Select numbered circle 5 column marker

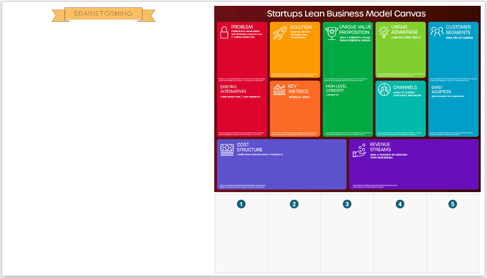(453, 204)
